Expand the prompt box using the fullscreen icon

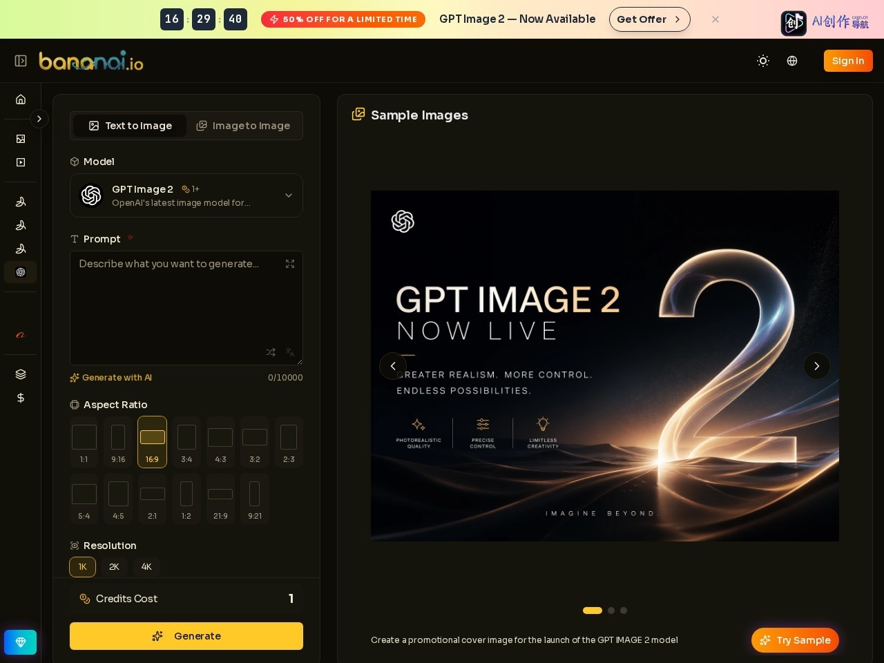click(290, 264)
